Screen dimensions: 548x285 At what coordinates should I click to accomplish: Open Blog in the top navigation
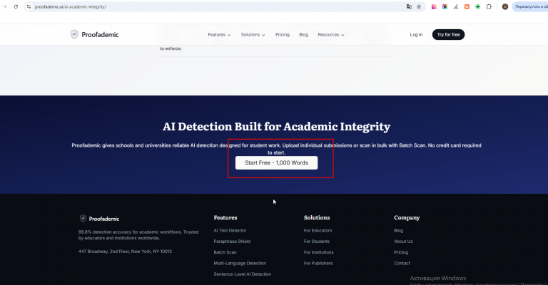[304, 34]
